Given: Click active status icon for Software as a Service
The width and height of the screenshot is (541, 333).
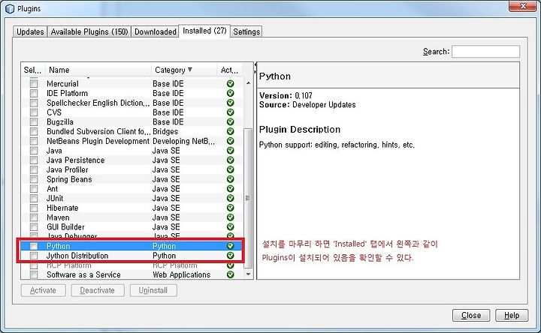Looking at the screenshot, I should (231, 274).
